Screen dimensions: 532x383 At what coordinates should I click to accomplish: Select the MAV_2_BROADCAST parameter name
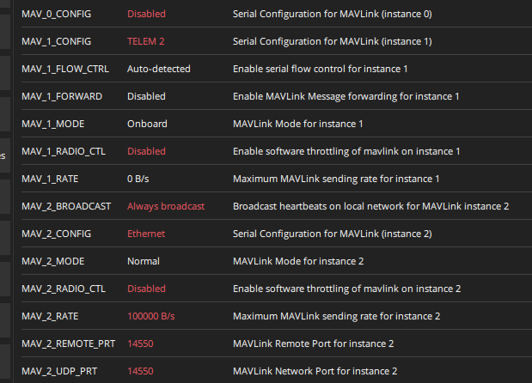pos(65,206)
